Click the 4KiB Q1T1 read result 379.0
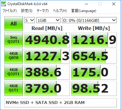The height and width of the screenshot is (110, 121). pyautogui.click(x=47, y=88)
